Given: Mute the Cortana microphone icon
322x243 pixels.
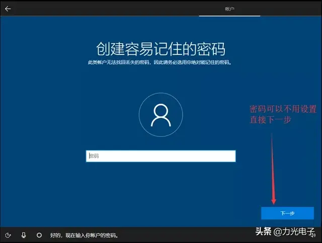Looking at the screenshot, I should (x=24, y=235).
